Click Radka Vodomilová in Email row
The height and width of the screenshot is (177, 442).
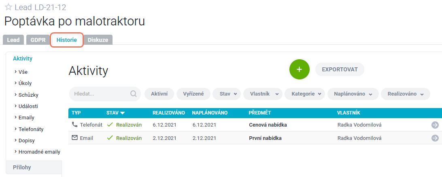[359, 138]
